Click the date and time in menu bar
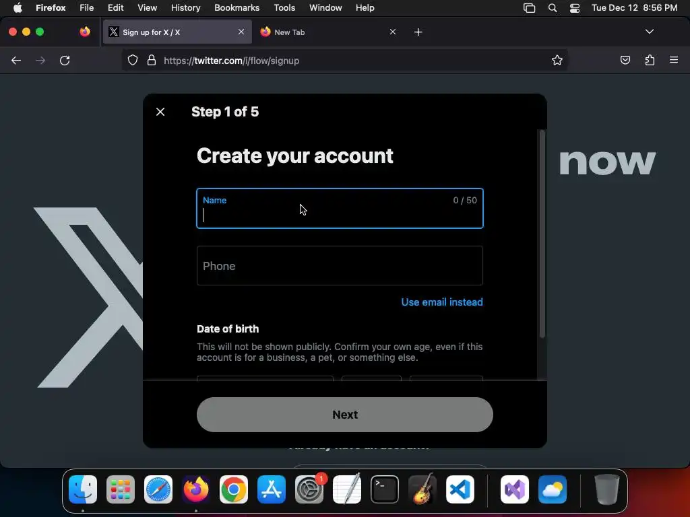 (634, 8)
